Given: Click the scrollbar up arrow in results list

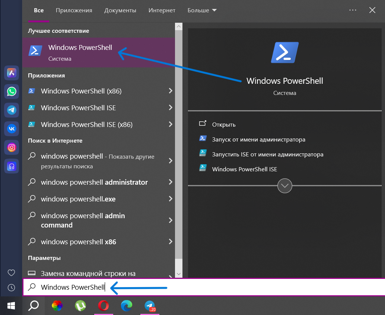Looking at the screenshot, I should pyautogui.click(x=179, y=26).
